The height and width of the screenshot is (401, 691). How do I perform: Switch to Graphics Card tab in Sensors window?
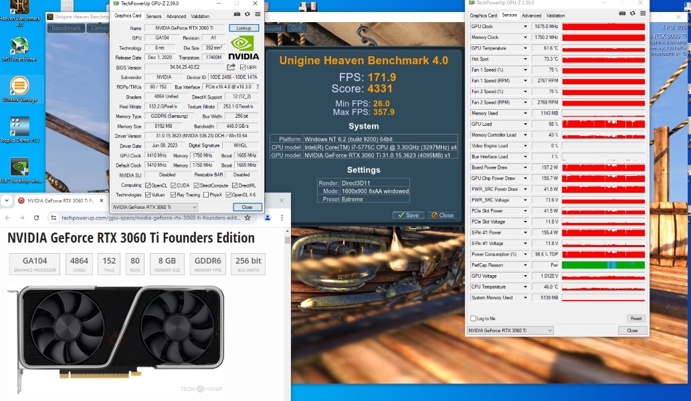tap(484, 15)
